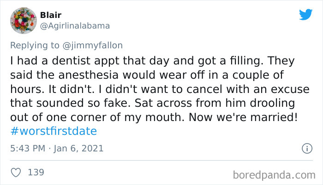Open the @Agirlinalabama handle
The height and width of the screenshot is (185, 323).
coord(75,26)
